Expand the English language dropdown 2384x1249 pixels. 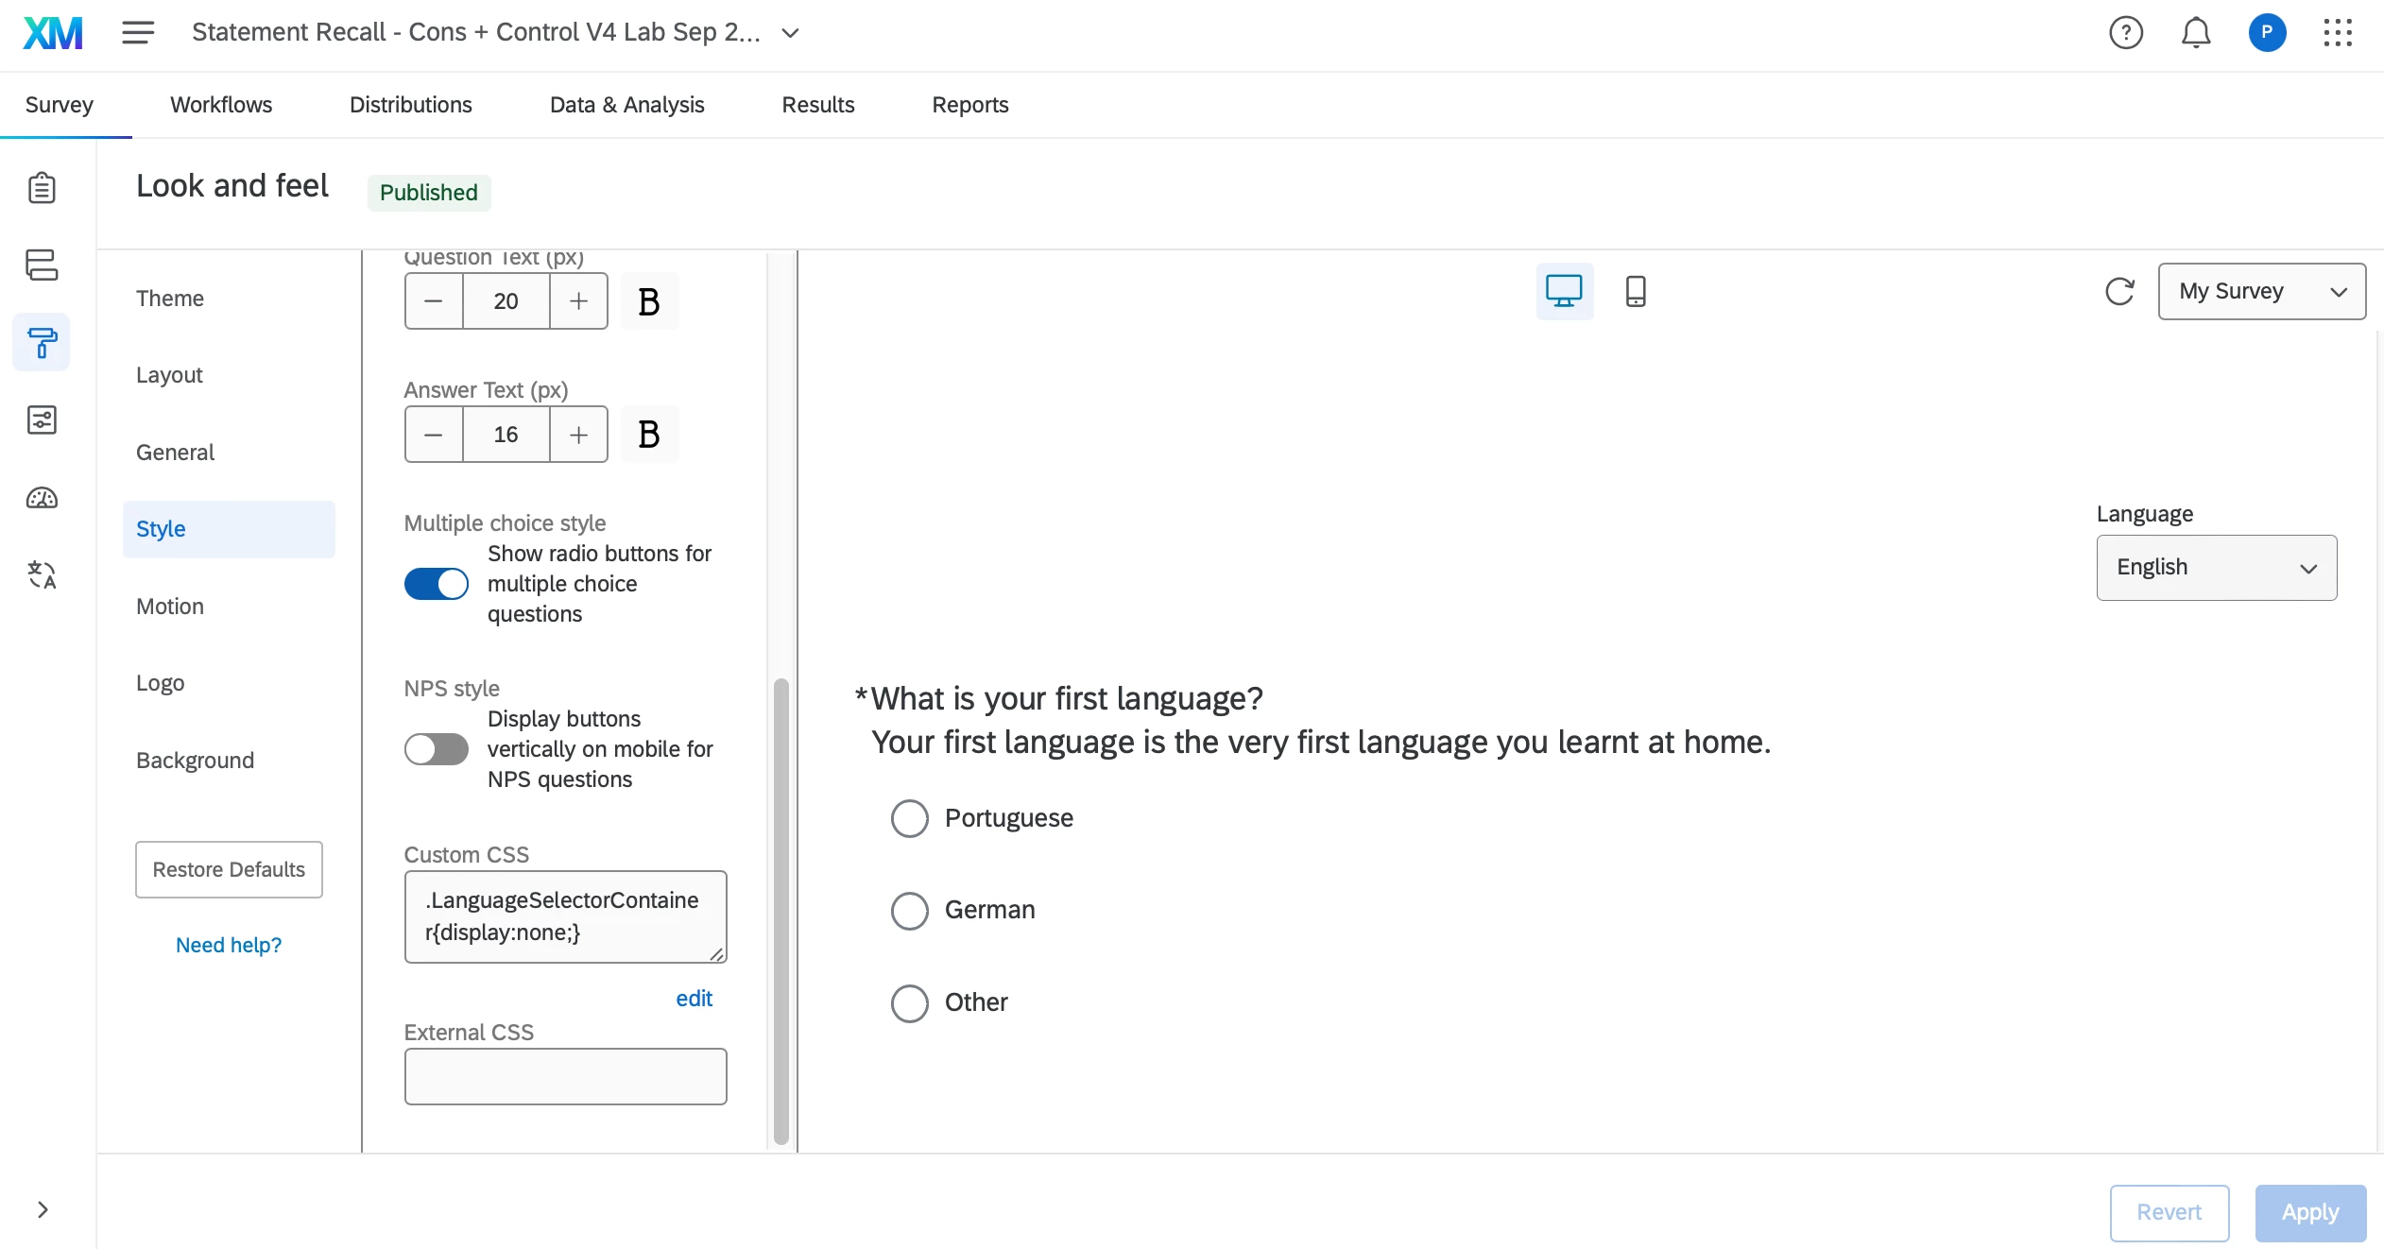[x=2216, y=568]
